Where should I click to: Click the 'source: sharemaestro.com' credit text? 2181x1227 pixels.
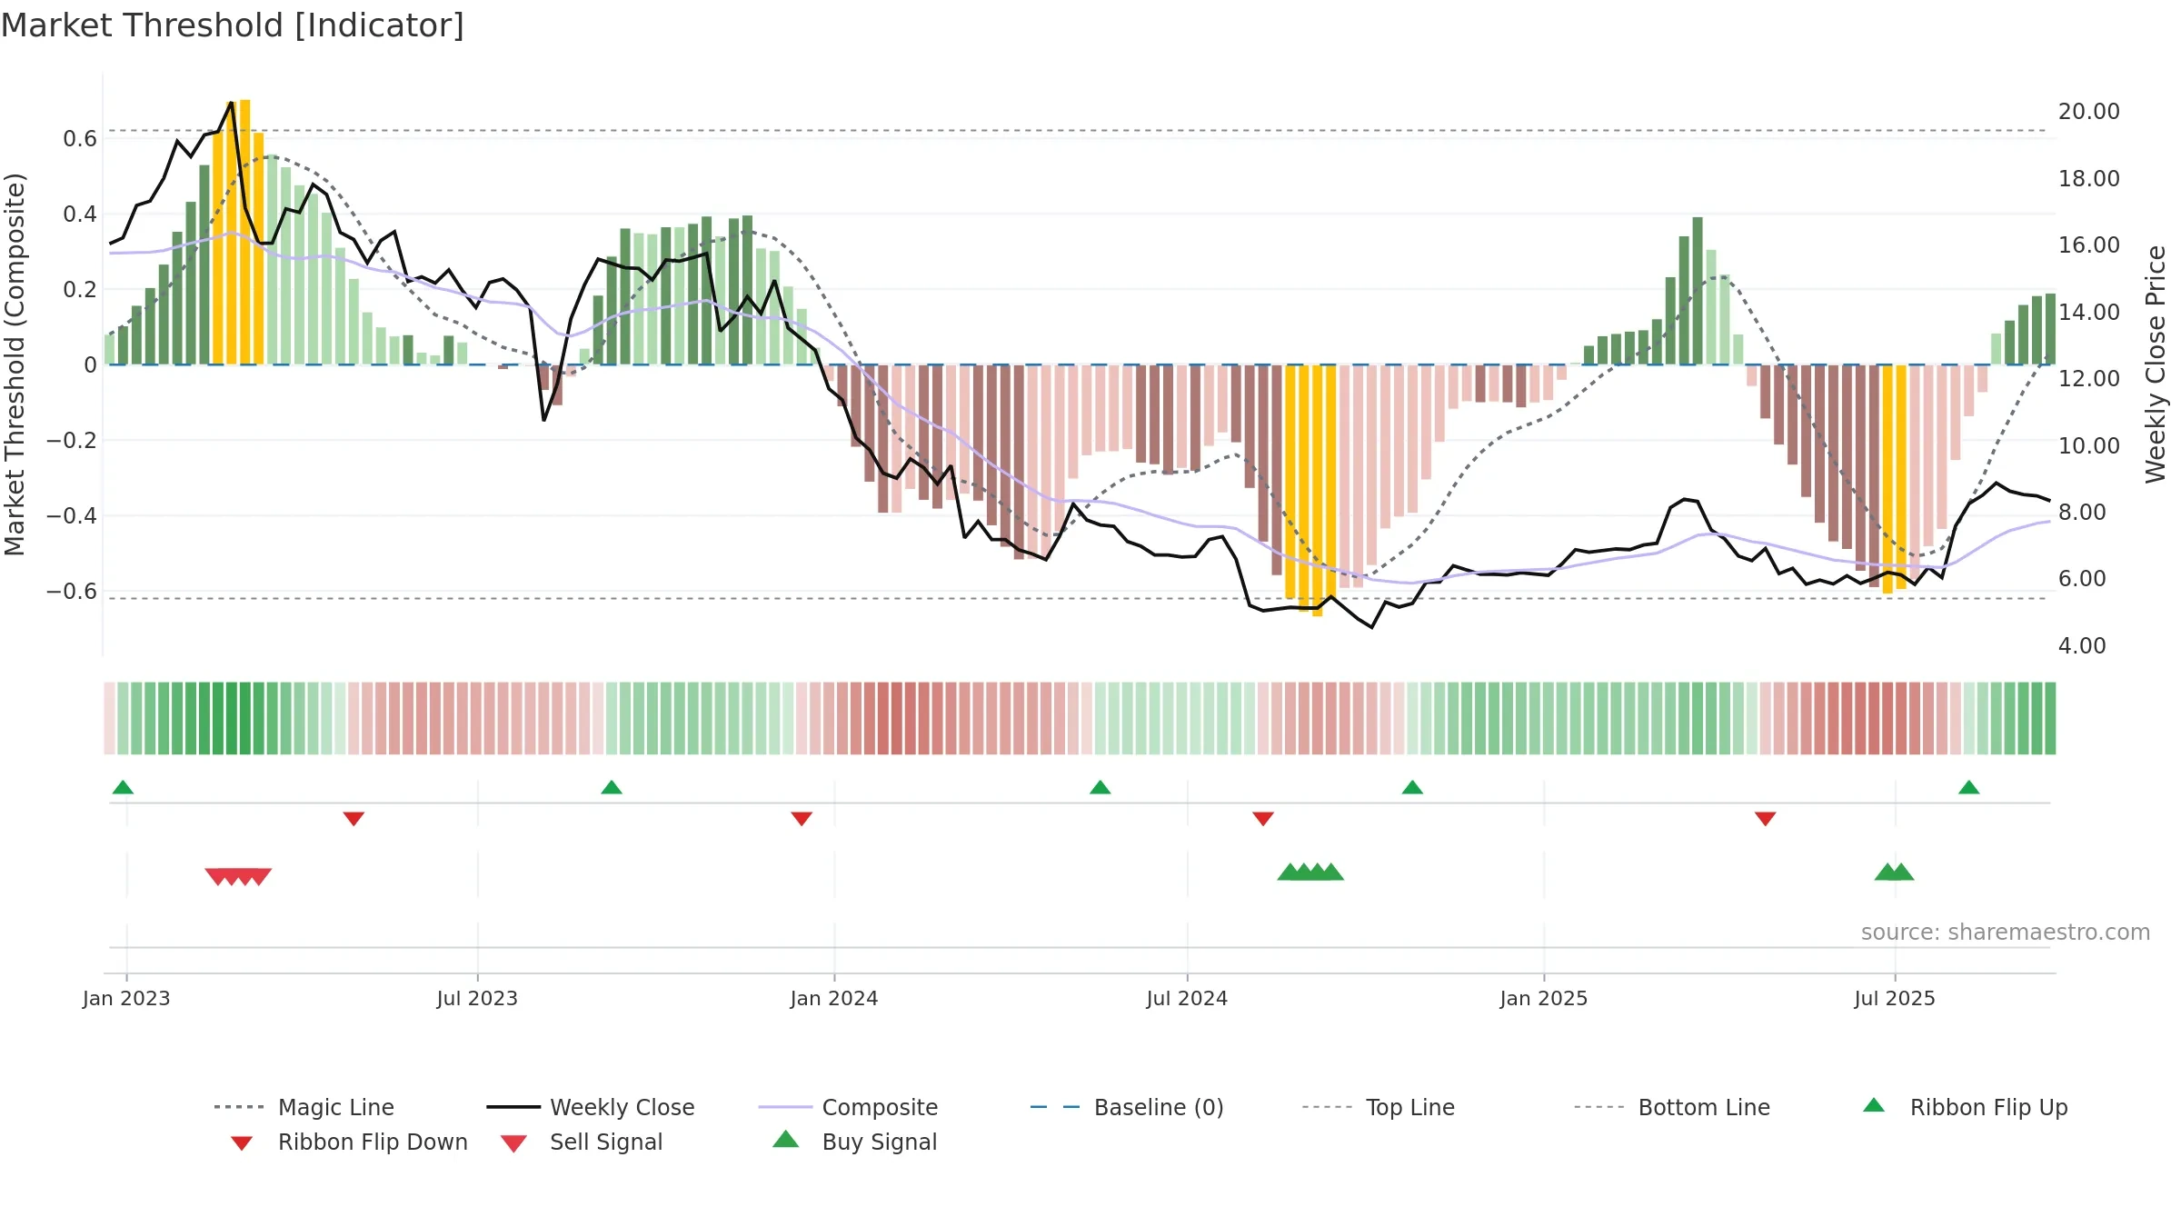(2006, 932)
